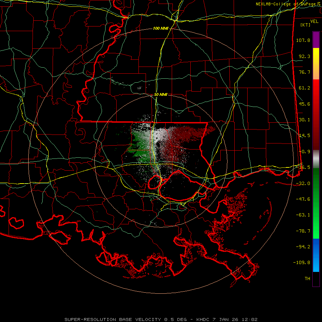Select the 61.2 scale value
Image resolution: width=322 pixels, height=322 pixels.
pos(304,88)
